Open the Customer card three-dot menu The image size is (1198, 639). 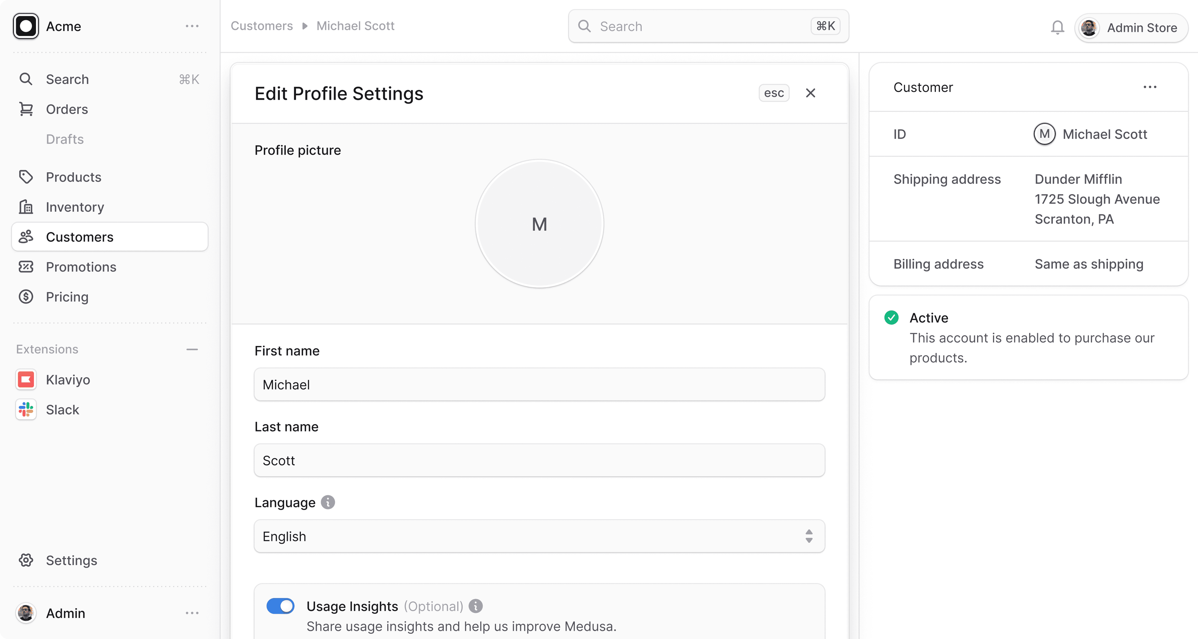coord(1150,87)
